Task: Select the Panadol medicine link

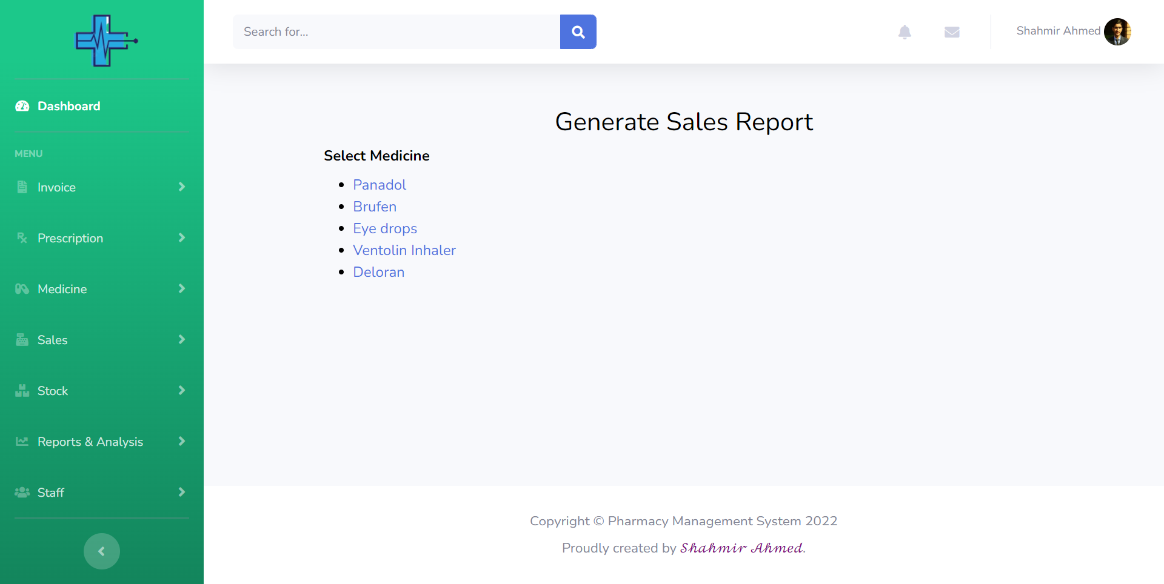Action: click(x=380, y=185)
